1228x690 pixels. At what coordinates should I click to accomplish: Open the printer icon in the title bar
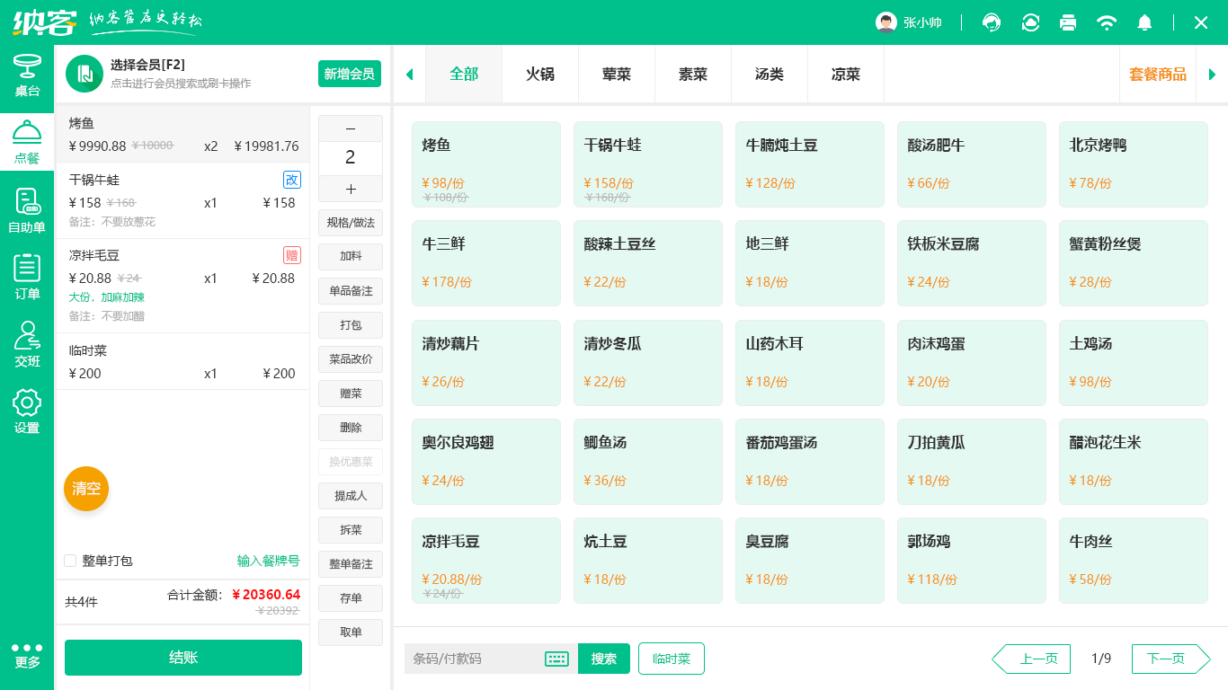[1068, 22]
